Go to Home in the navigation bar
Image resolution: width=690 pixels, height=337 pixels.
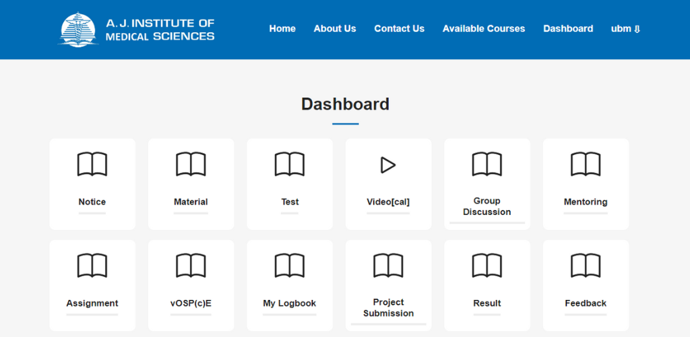pyautogui.click(x=282, y=28)
